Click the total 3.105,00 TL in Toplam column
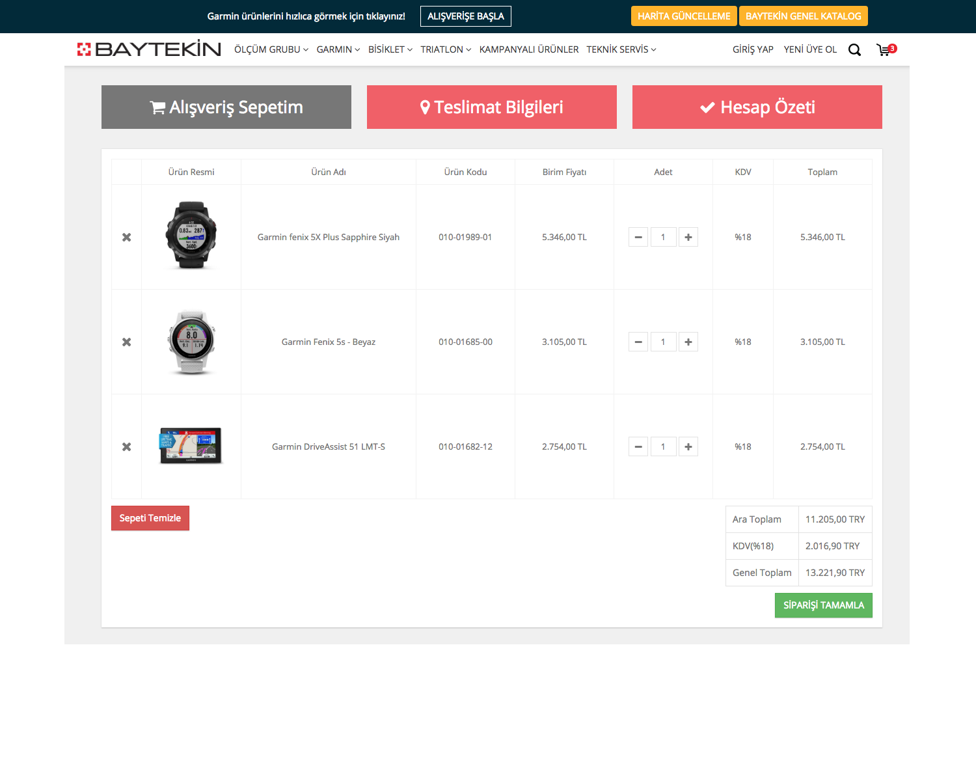Screen dimensions: 976x781 (x=822, y=342)
